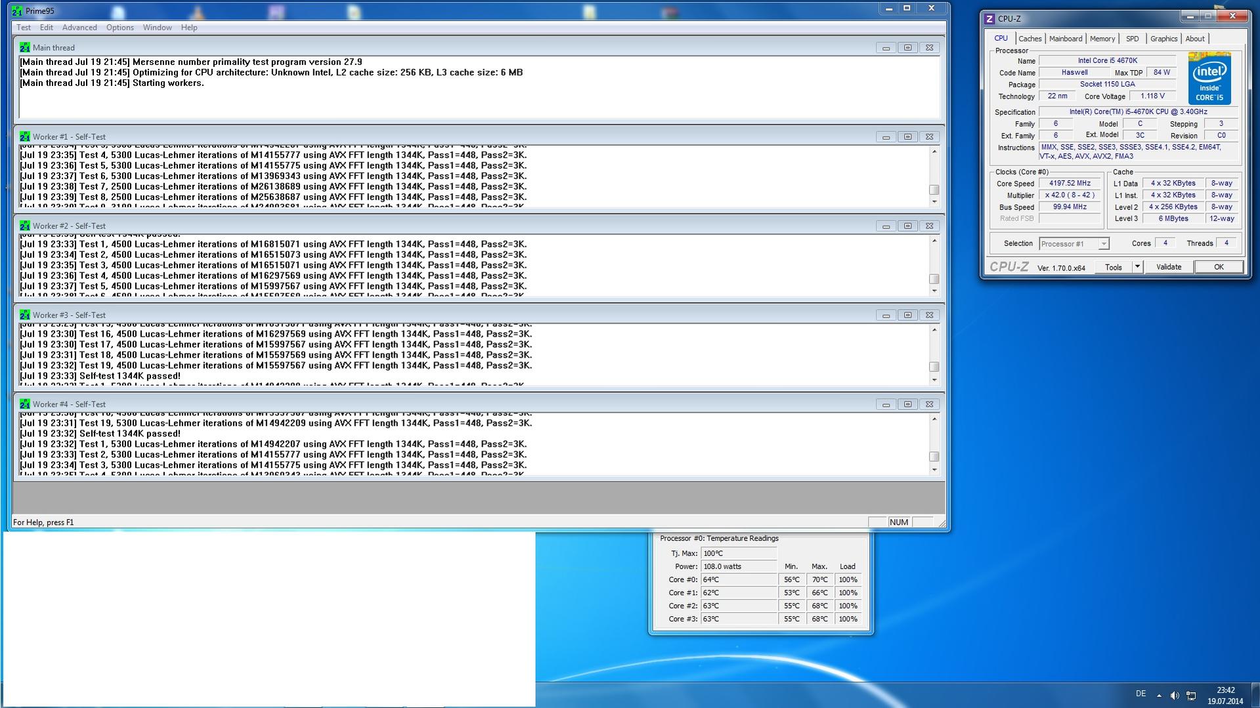Click the OK button in CPU-Z
1260x708 pixels.
[x=1219, y=267]
